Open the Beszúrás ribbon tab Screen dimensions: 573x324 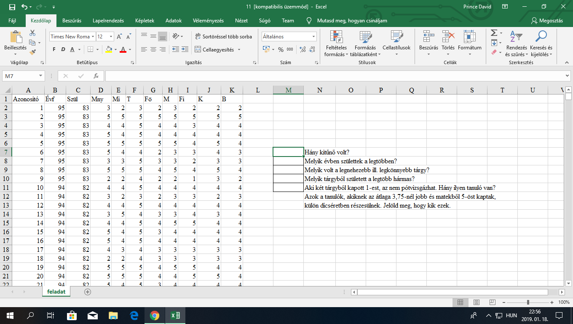(72, 21)
